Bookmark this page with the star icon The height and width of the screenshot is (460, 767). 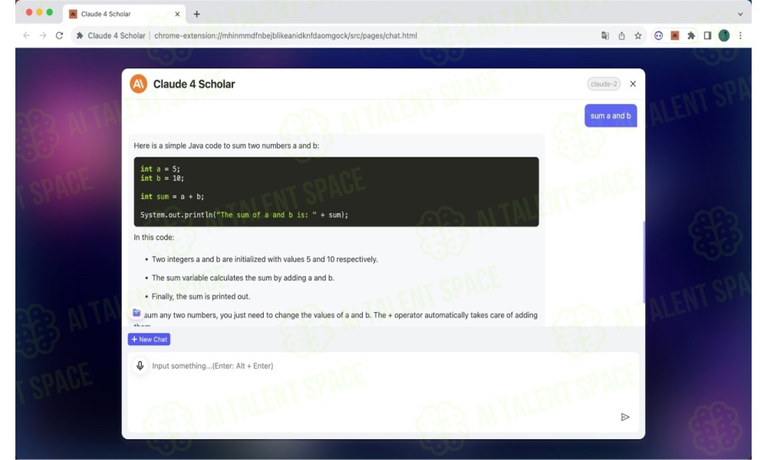tap(638, 36)
